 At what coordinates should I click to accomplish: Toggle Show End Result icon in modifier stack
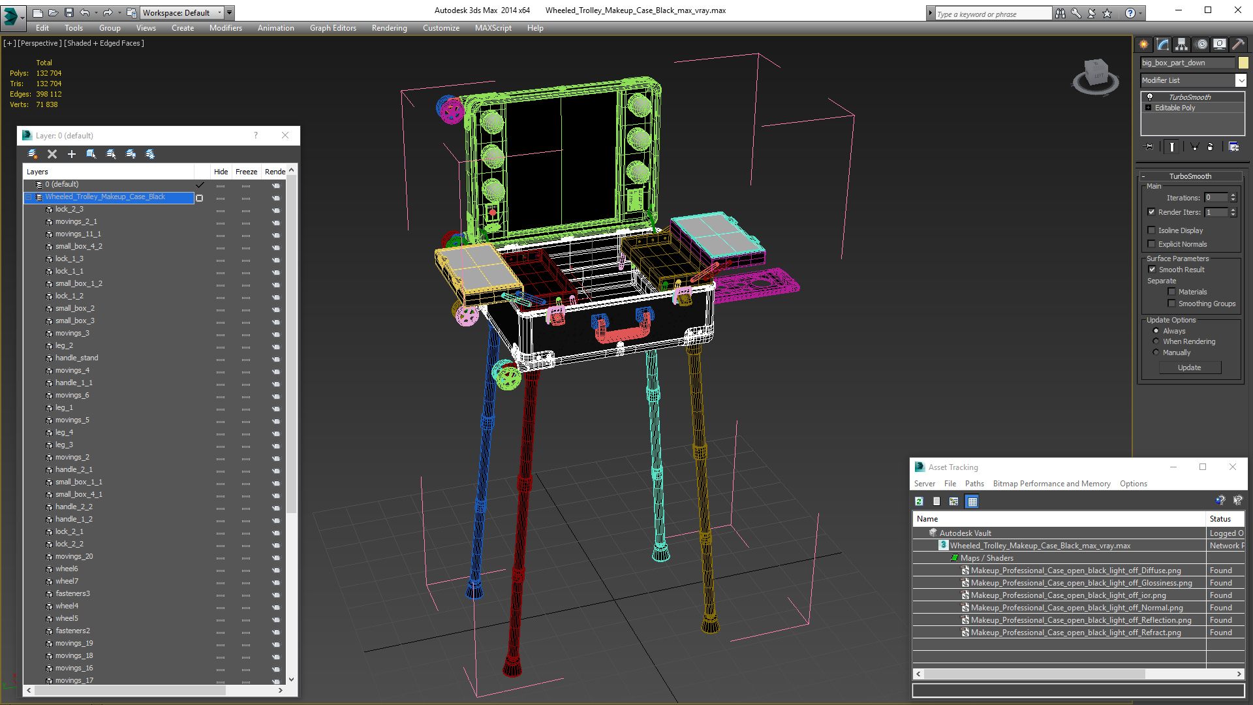point(1172,147)
